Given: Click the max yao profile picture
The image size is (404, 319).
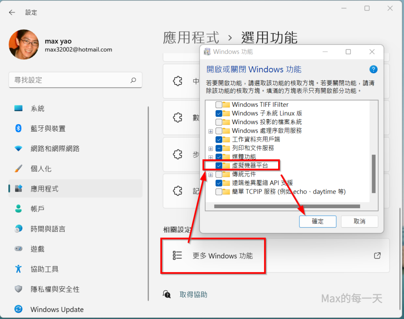Looking at the screenshot, I should (x=24, y=44).
